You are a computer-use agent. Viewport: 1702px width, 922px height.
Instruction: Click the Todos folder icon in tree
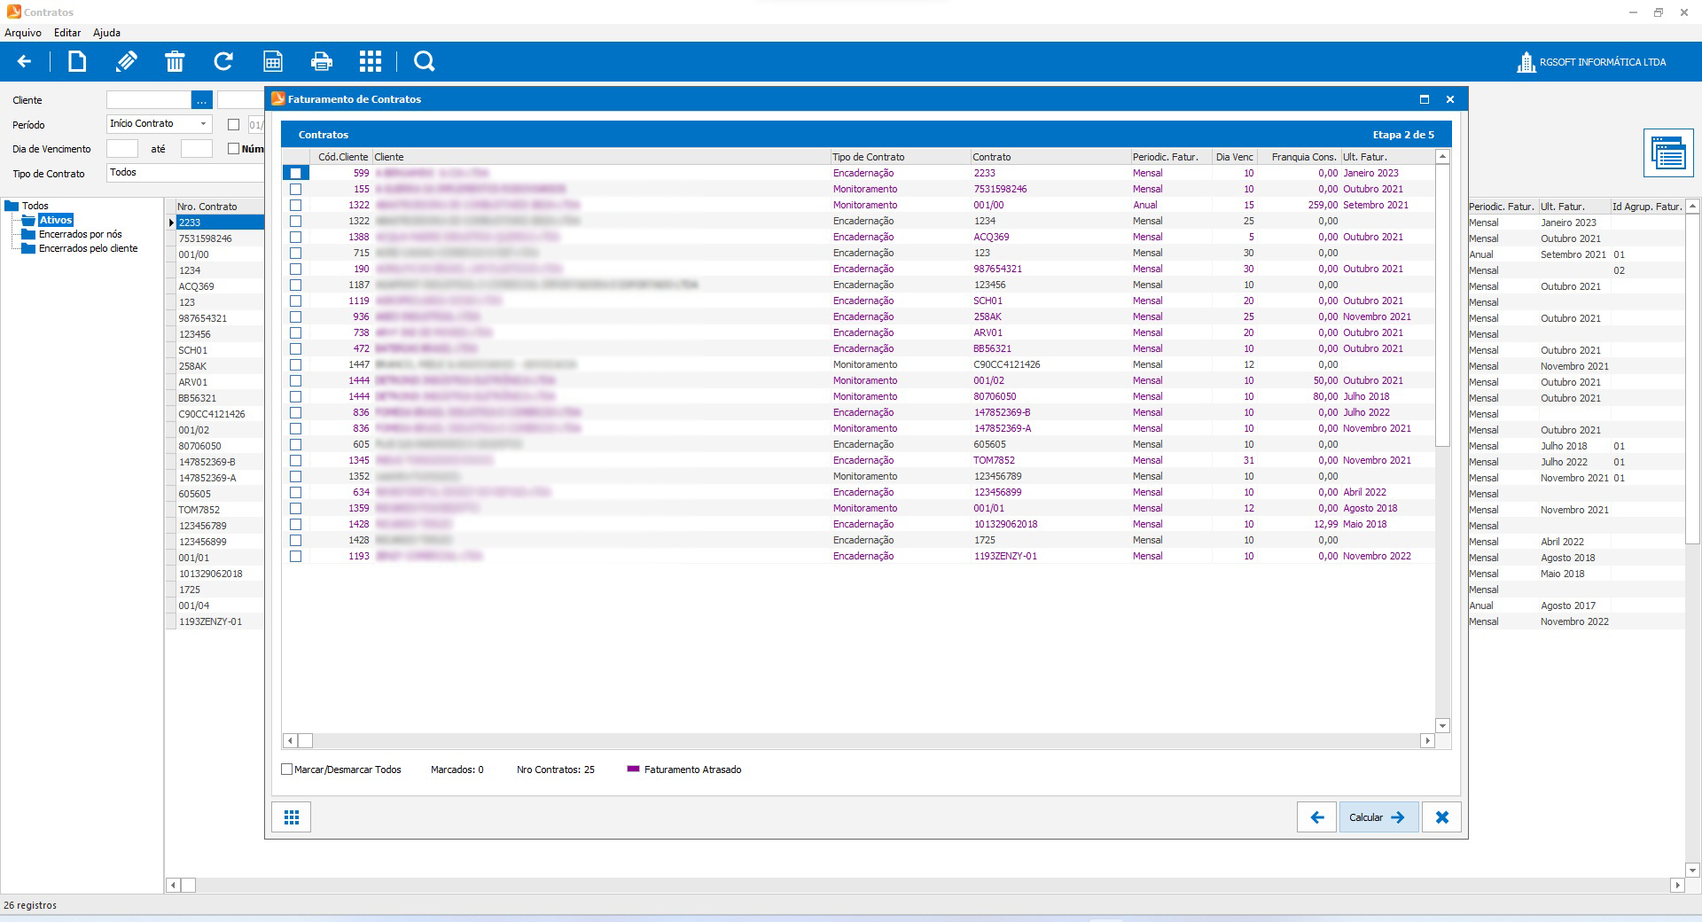tap(12, 206)
